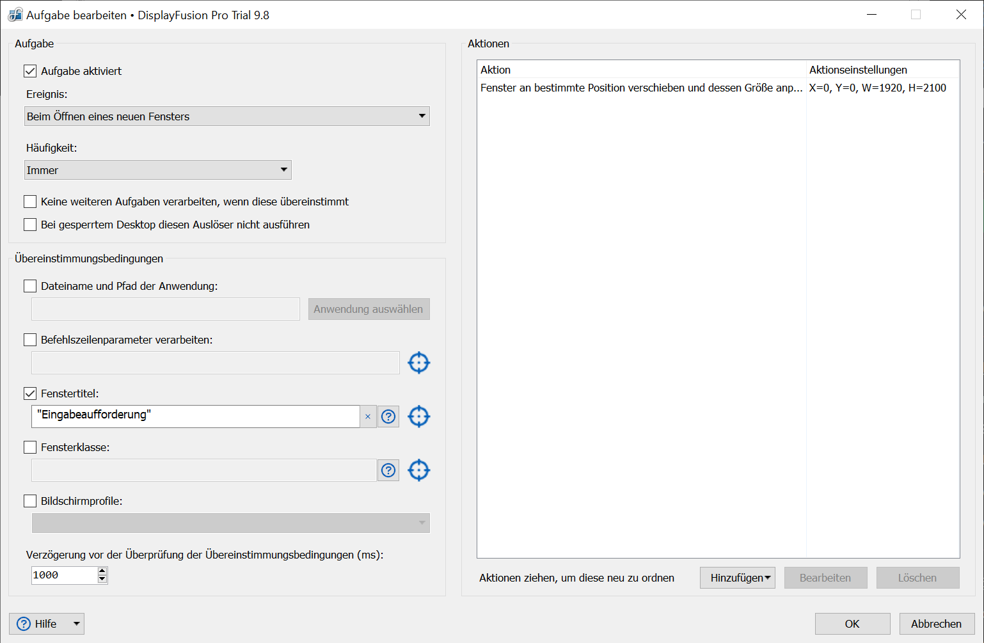Viewport: 984px width, 643px height.
Task: Open the help icon next to Fensterklasse field
Action: (x=388, y=470)
